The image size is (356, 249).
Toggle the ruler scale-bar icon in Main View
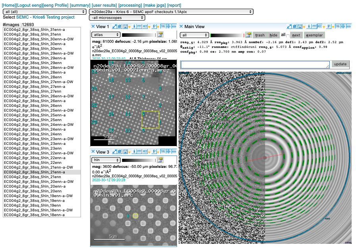348,27
